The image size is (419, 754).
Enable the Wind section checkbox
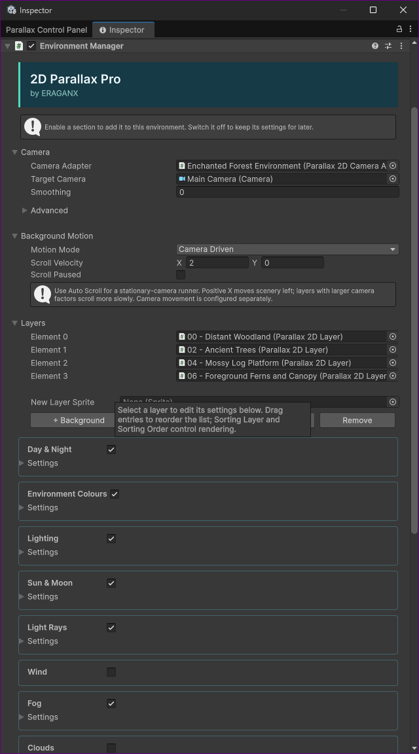pos(111,672)
